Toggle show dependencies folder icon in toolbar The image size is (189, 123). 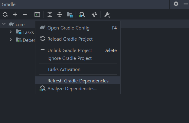(x=70, y=15)
